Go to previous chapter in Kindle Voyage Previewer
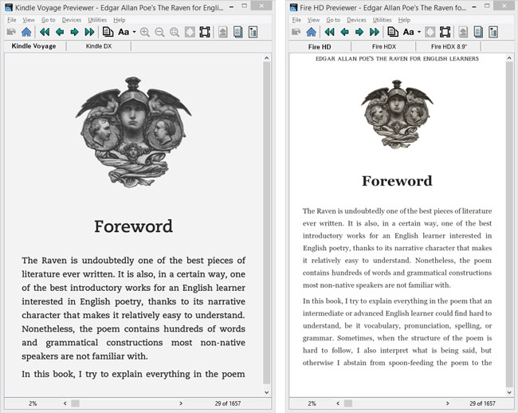Image resolution: width=518 pixels, height=413 pixels. [45, 32]
